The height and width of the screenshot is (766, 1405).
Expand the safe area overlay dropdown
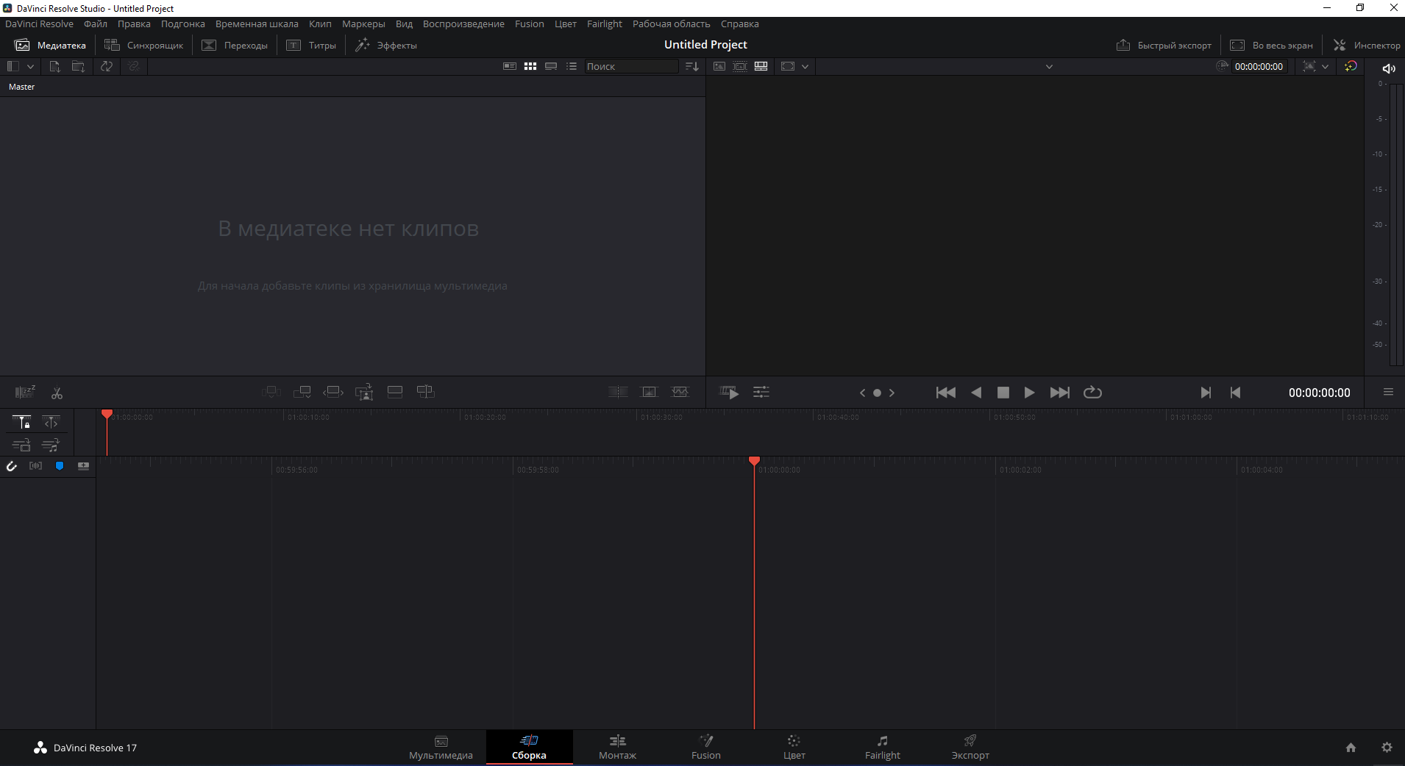coord(805,67)
